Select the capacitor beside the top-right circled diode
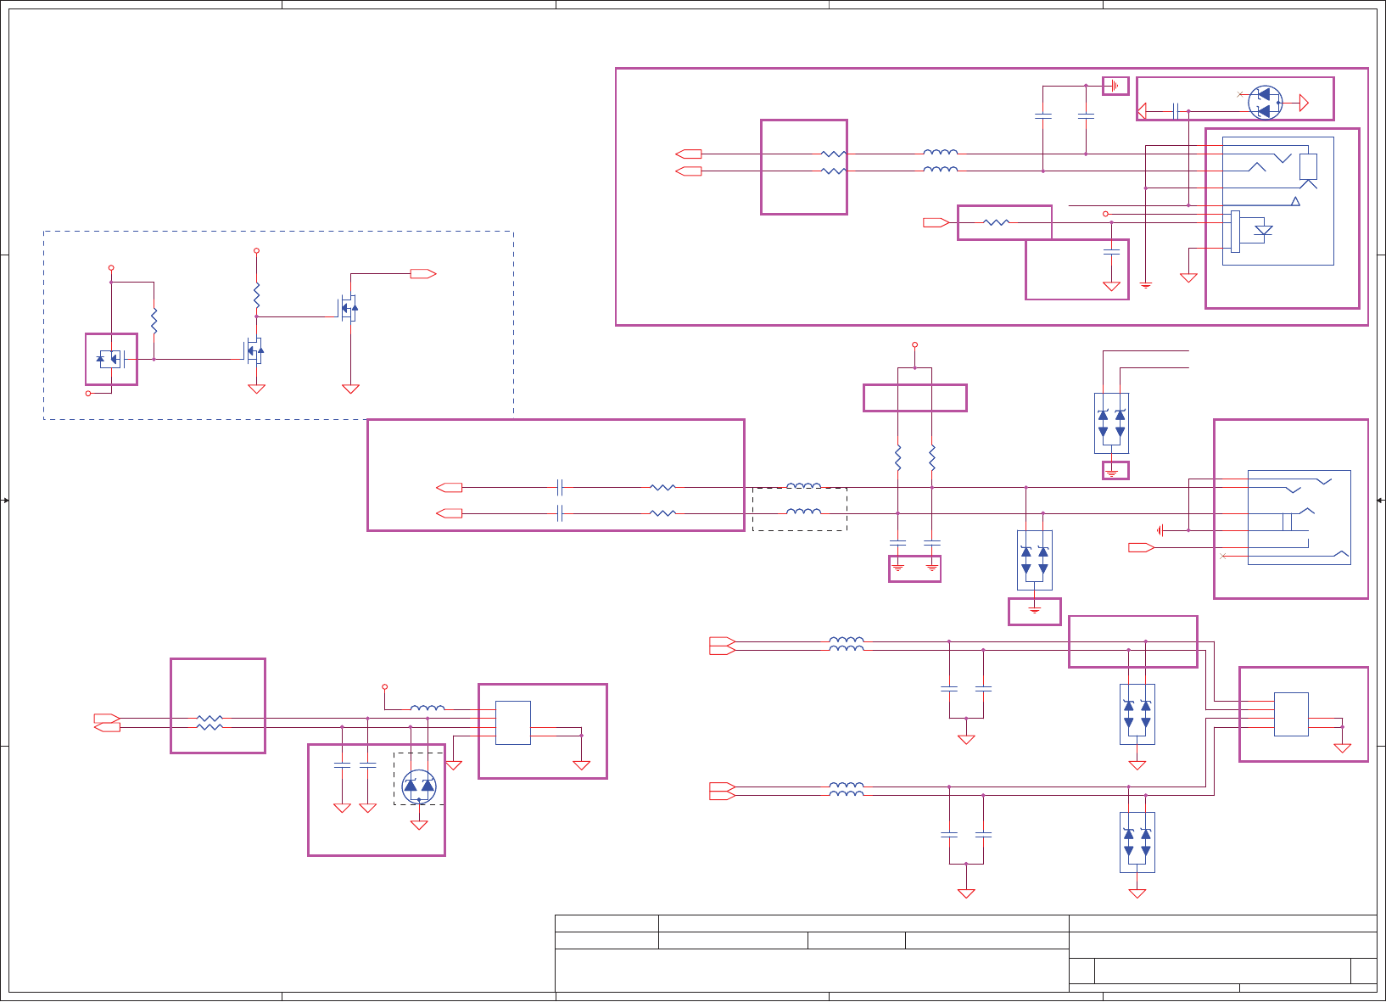Screen dimensions: 1386x1002 click(x=1176, y=111)
